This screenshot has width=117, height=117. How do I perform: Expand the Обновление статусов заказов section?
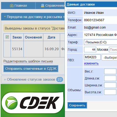pyautogui.click(x=31, y=80)
